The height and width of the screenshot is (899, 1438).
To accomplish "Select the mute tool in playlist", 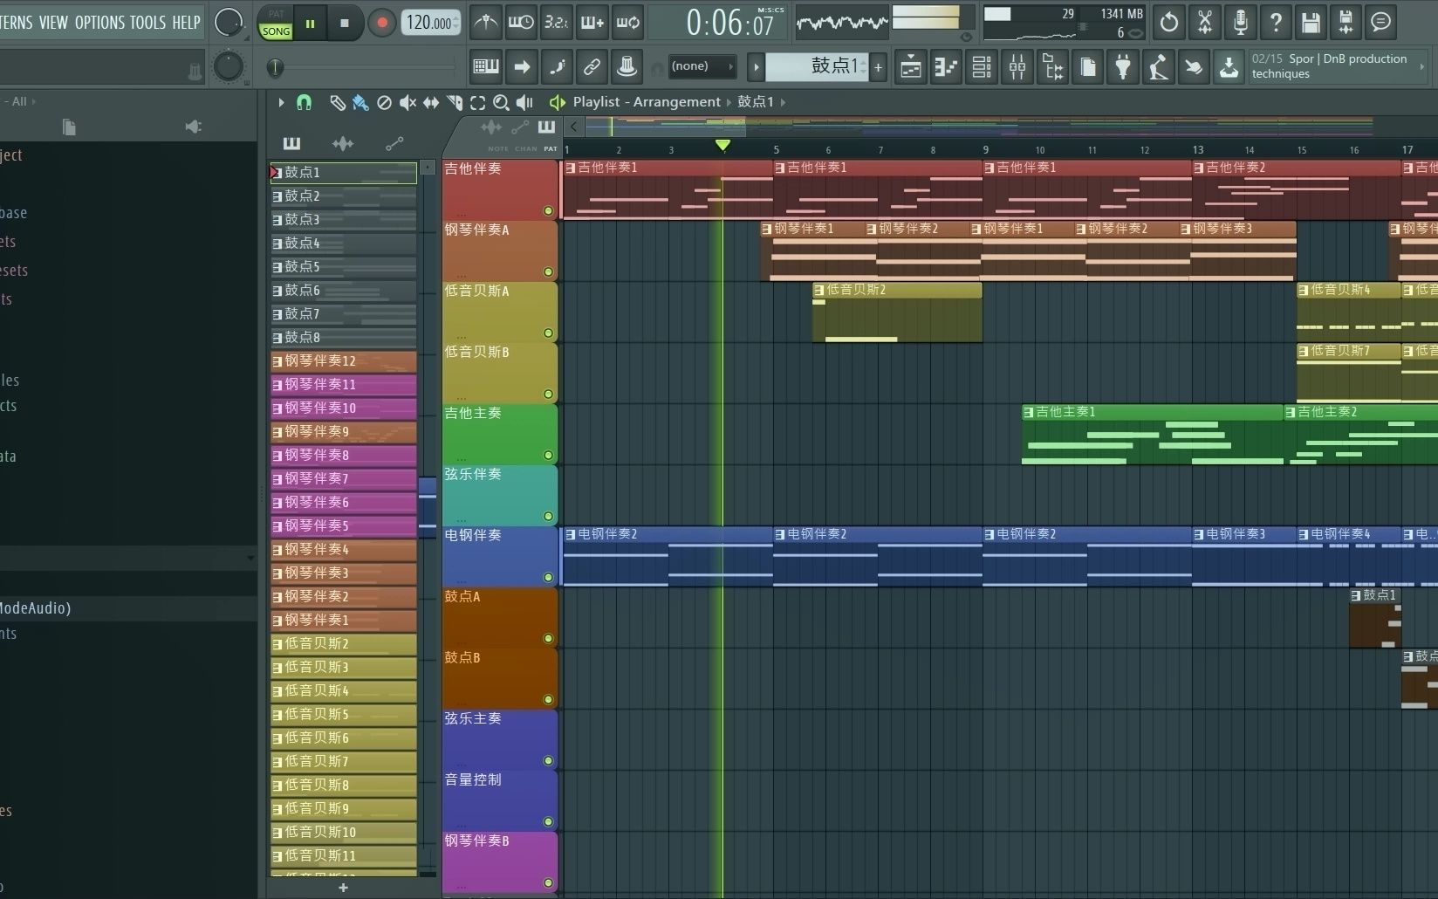I will 407,103.
